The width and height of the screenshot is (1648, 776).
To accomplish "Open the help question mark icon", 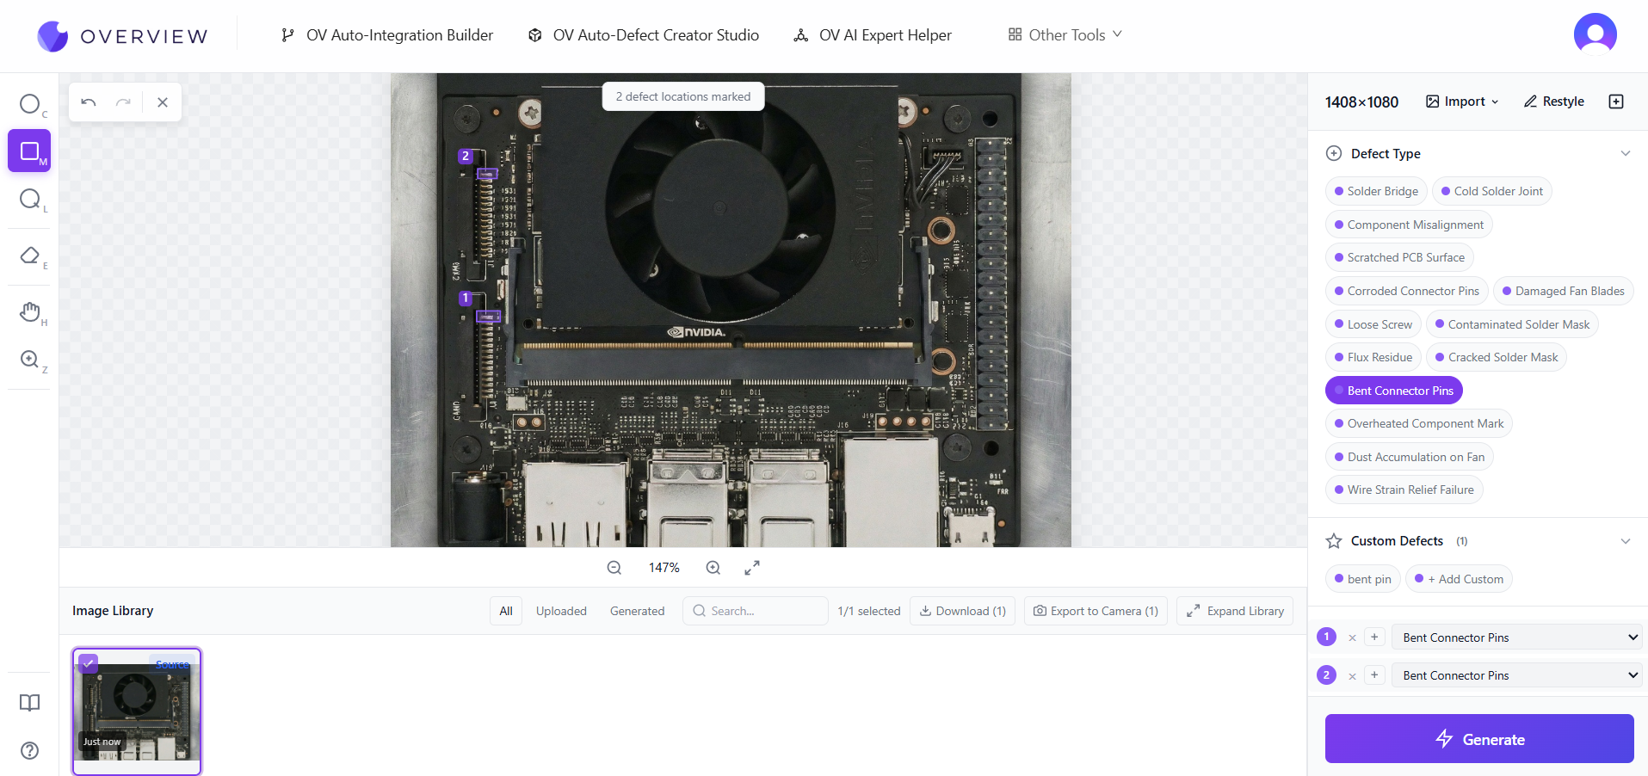I will pyautogui.click(x=29, y=750).
